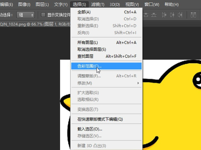
Task: Choose 选取相似(R) menu entry
Action: [x=107, y=100]
